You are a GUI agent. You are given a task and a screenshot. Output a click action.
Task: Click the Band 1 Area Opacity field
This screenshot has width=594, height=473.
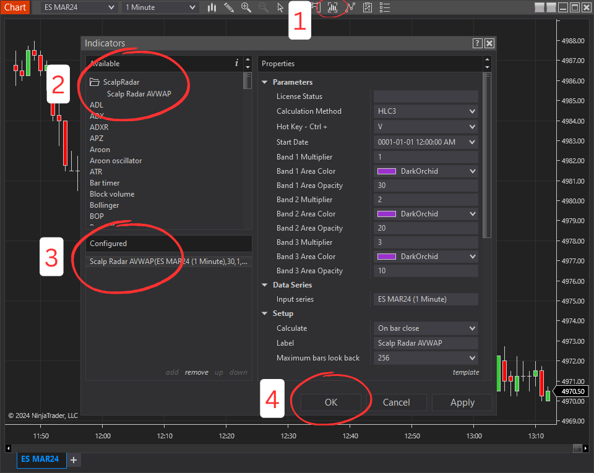pos(426,185)
